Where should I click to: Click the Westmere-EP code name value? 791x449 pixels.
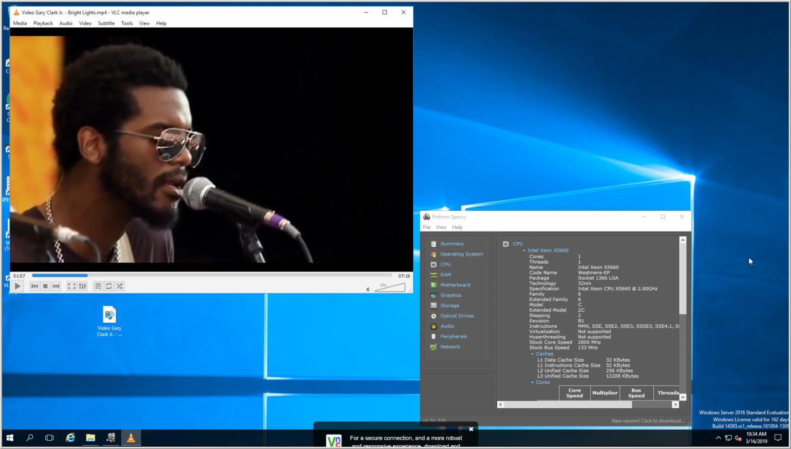pyautogui.click(x=594, y=273)
